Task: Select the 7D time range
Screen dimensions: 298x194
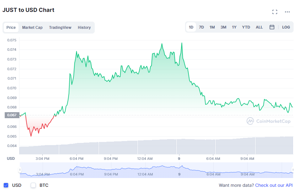Action: [x=201, y=27]
